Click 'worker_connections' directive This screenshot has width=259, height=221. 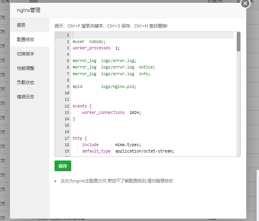click(103, 112)
